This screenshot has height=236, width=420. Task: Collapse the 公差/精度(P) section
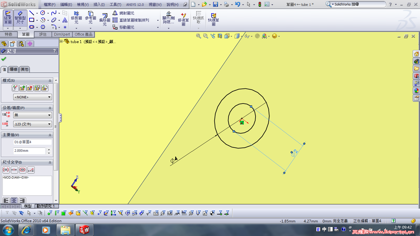[50, 108]
